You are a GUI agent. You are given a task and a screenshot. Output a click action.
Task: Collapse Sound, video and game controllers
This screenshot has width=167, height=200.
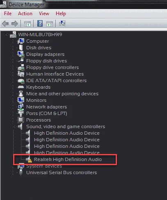(14, 127)
